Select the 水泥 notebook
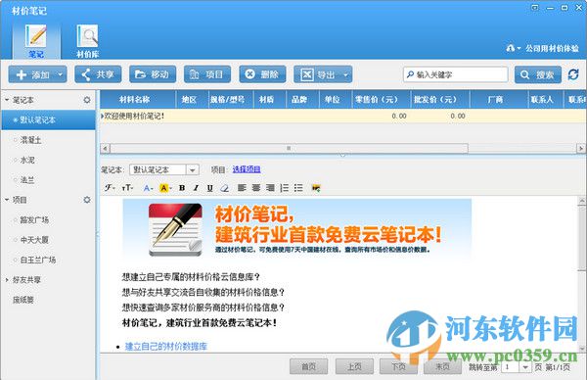 [x=27, y=160]
